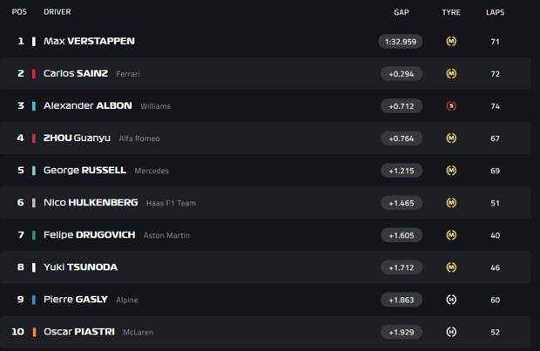Open George RUSSELL driver entry
The image size is (540, 351).
click(x=84, y=171)
